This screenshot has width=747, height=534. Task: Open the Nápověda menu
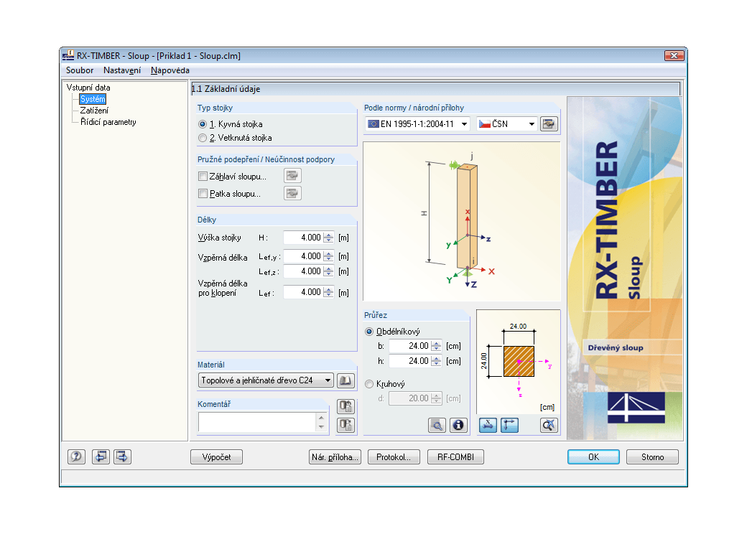pos(170,70)
